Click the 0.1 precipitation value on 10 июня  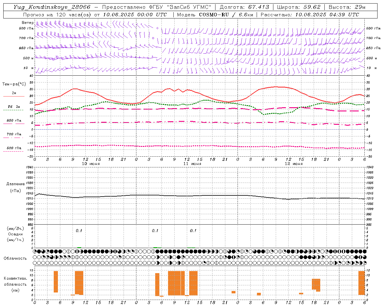click(79, 231)
